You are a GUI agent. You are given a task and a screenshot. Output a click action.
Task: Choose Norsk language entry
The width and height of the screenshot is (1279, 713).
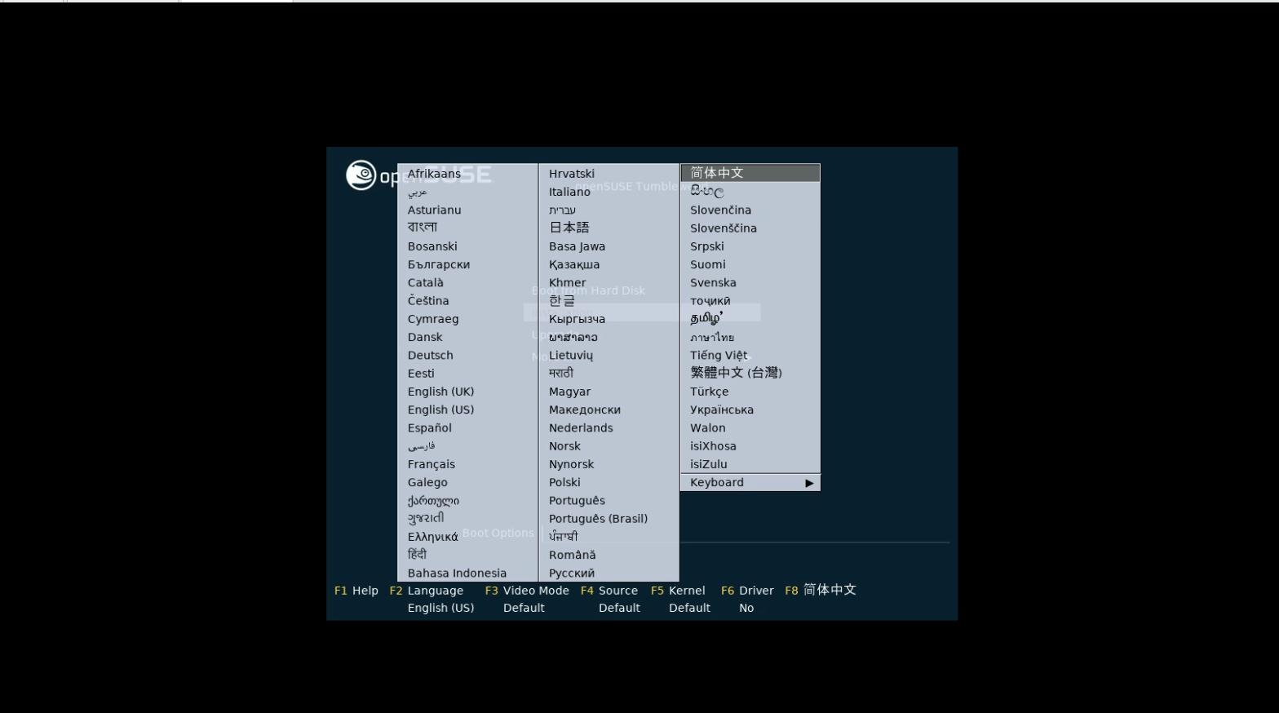tap(564, 446)
